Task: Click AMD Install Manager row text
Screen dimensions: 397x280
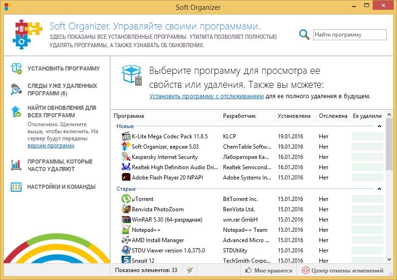Action: [158, 240]
